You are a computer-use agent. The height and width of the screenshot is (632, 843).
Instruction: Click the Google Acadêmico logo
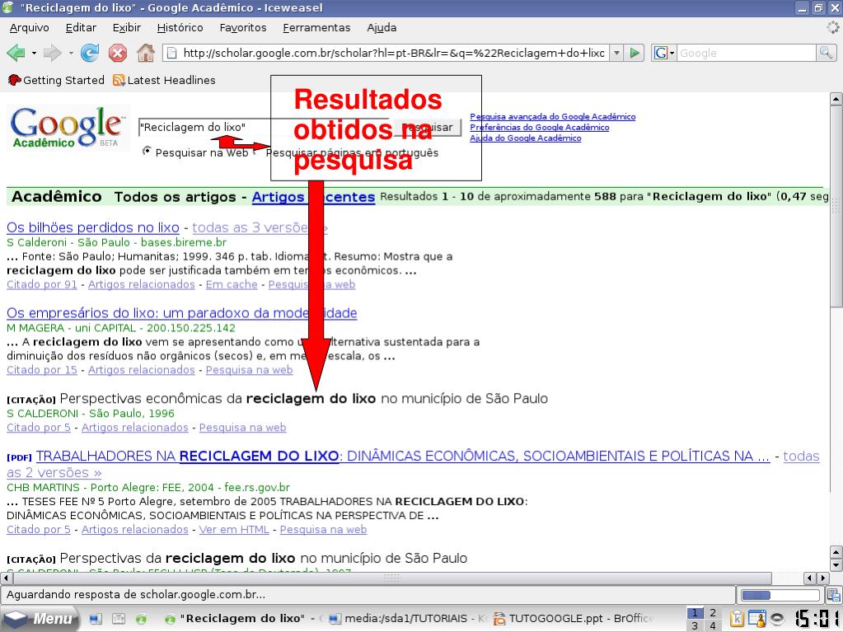coord(68,128)
